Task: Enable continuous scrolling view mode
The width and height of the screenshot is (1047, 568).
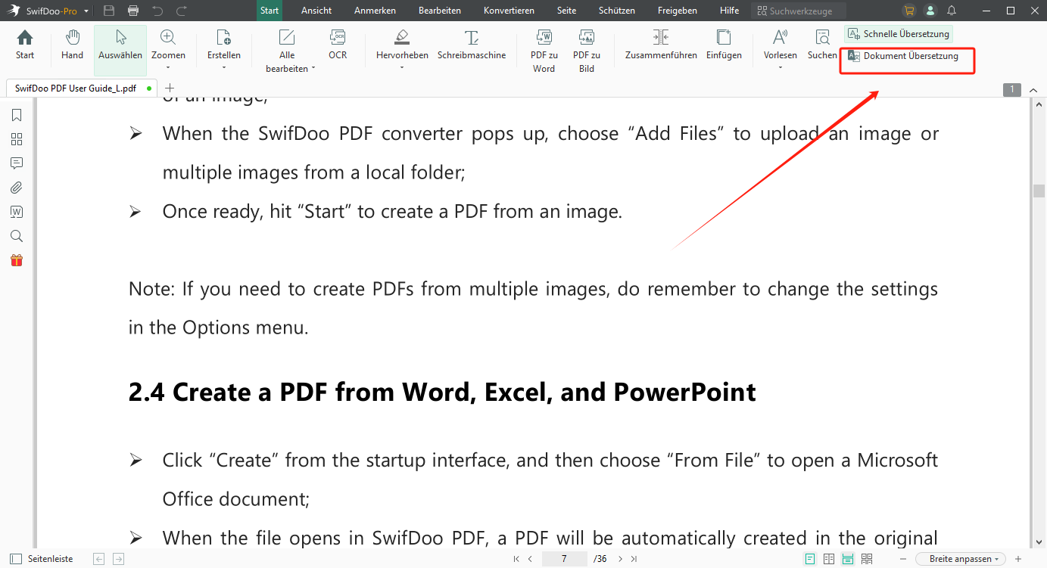Action: pos(848,559)
